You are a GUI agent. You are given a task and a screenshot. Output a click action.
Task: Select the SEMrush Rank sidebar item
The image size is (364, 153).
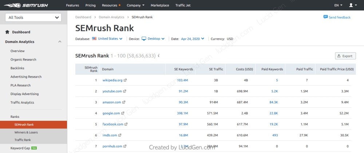coord(33,125)
